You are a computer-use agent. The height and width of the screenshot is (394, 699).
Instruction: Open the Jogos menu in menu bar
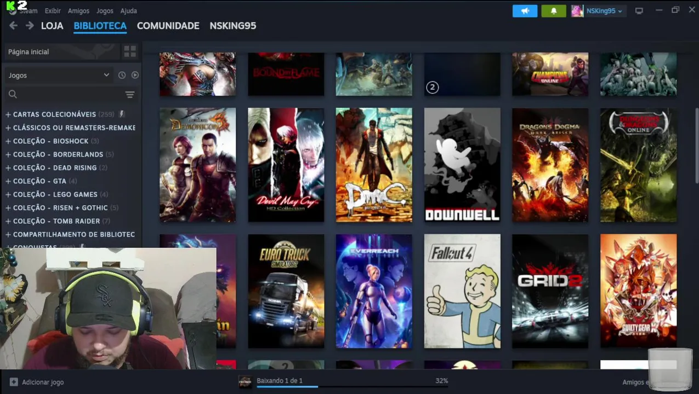coord(105,11)
